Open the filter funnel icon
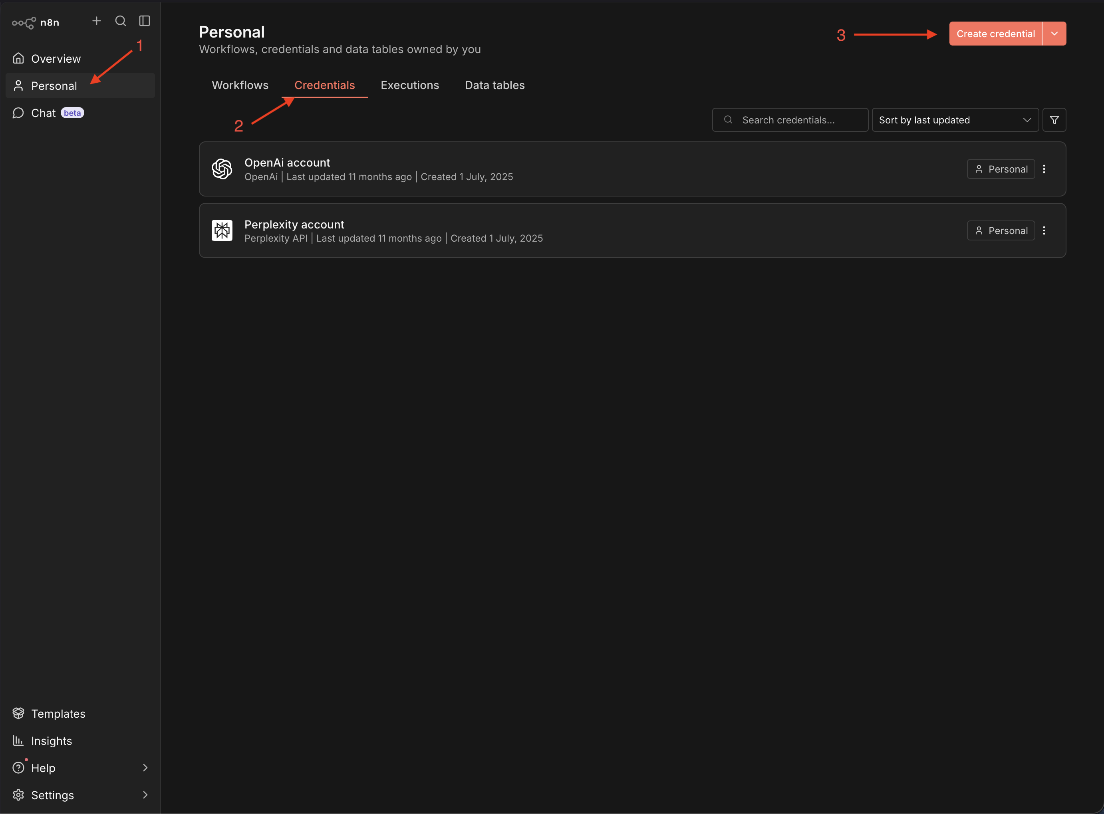 coord(1054,120)
